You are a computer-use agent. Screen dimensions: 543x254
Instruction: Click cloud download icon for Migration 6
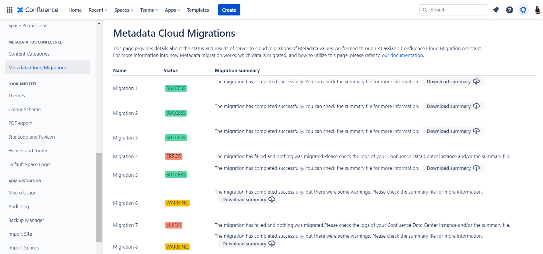(272, 200)
